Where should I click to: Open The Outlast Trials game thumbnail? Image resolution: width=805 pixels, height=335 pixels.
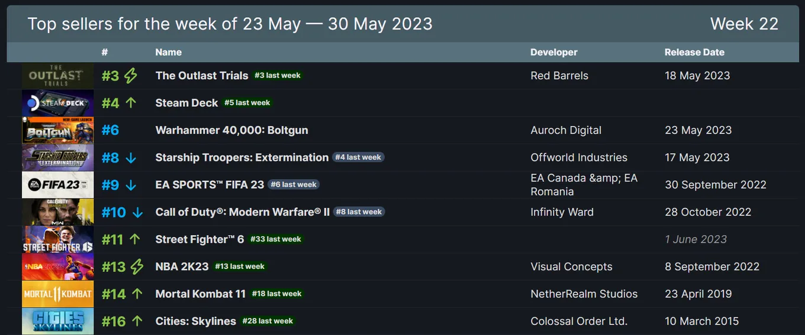tap(57, 76)
